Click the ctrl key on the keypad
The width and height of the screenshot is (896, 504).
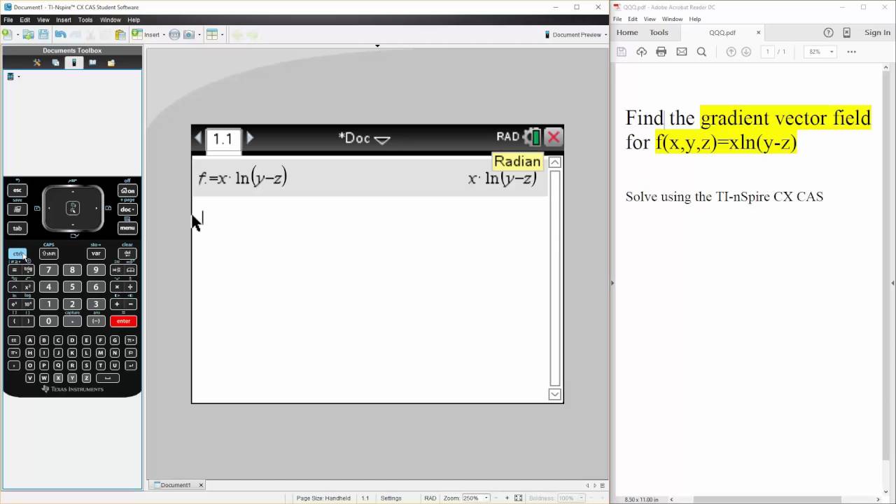[x=17, y=253]
